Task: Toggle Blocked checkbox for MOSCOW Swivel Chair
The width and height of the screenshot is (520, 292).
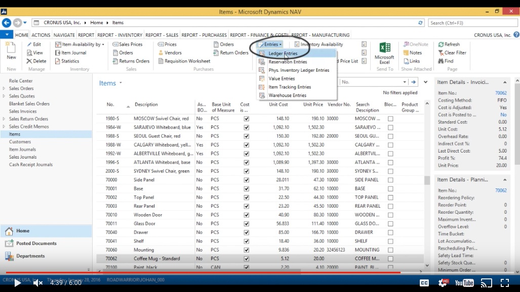Action: click(x=391, y=119)
